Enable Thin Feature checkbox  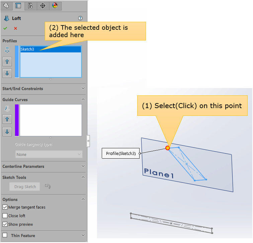5,235
